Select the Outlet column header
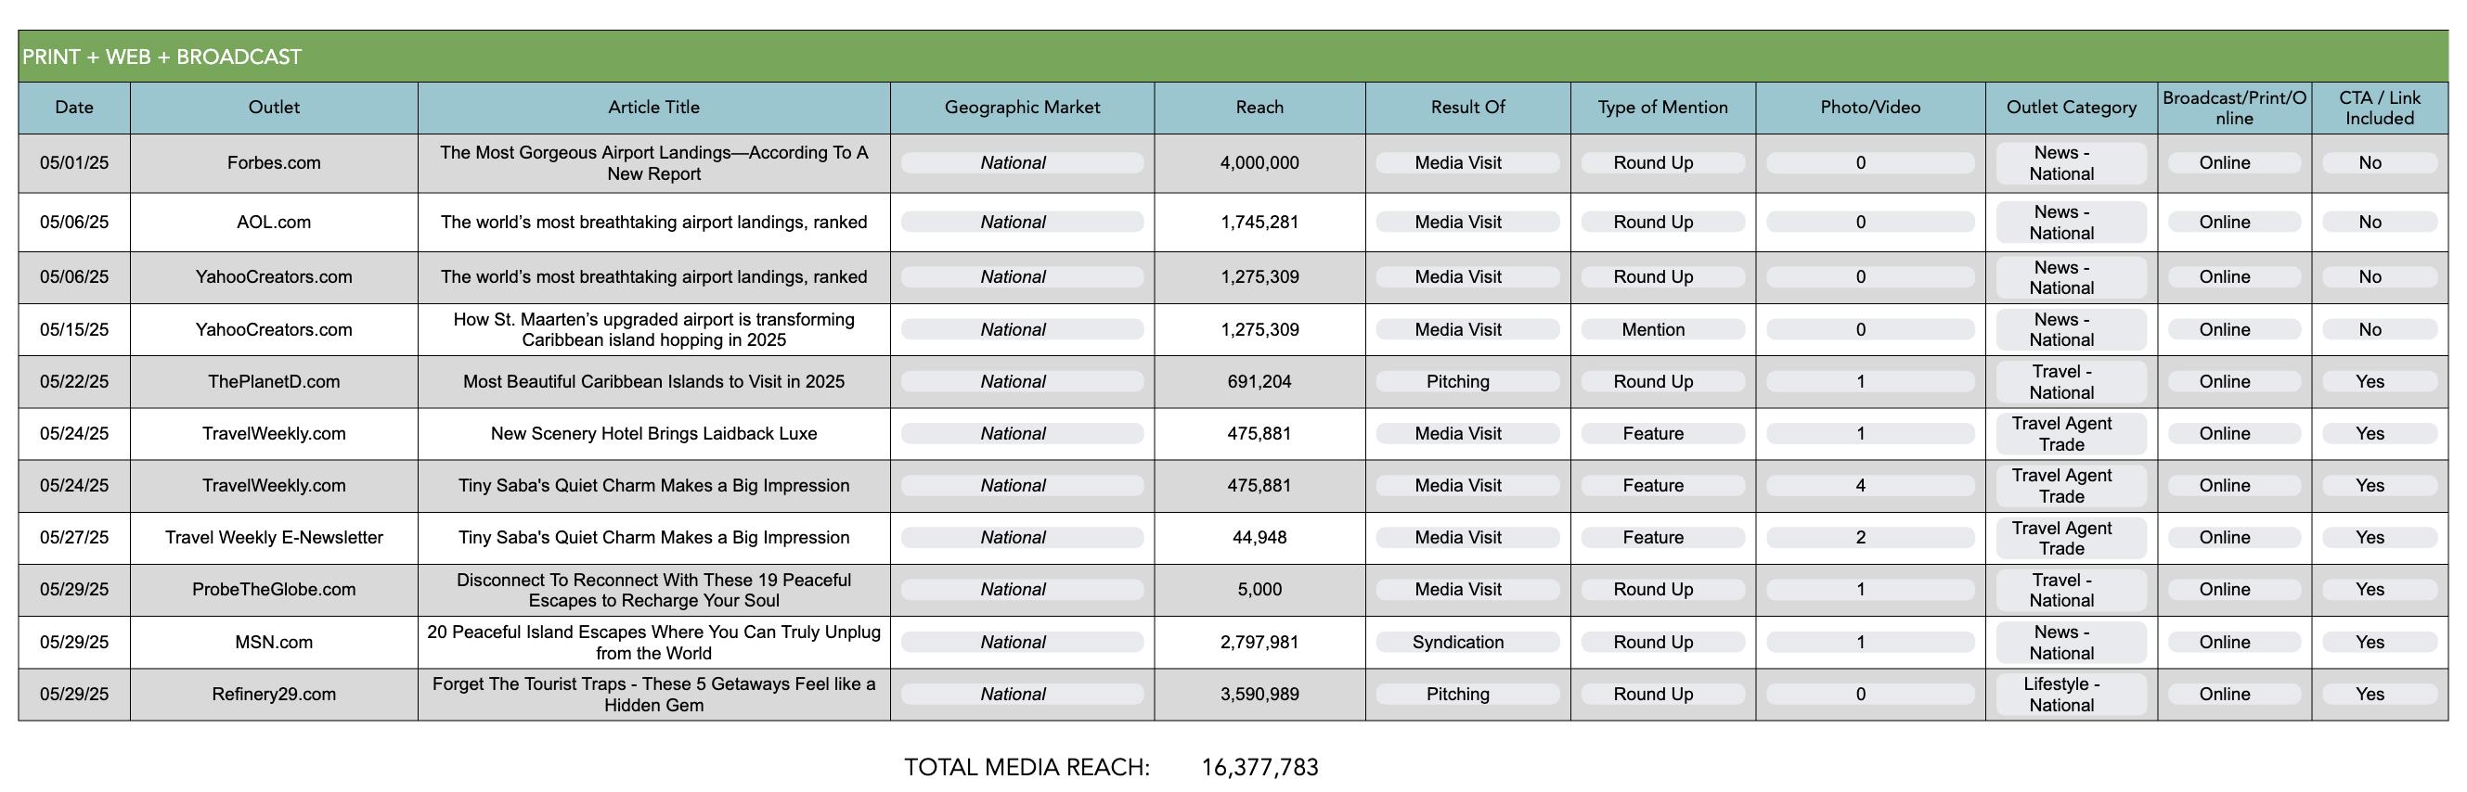Image resolution: width=2467 pixels, height=792 pixels. [274, 109]
